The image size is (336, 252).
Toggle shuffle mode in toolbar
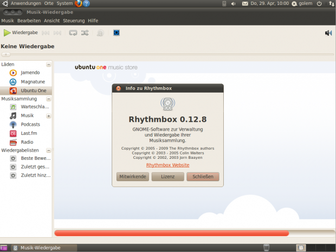(85, 33)
